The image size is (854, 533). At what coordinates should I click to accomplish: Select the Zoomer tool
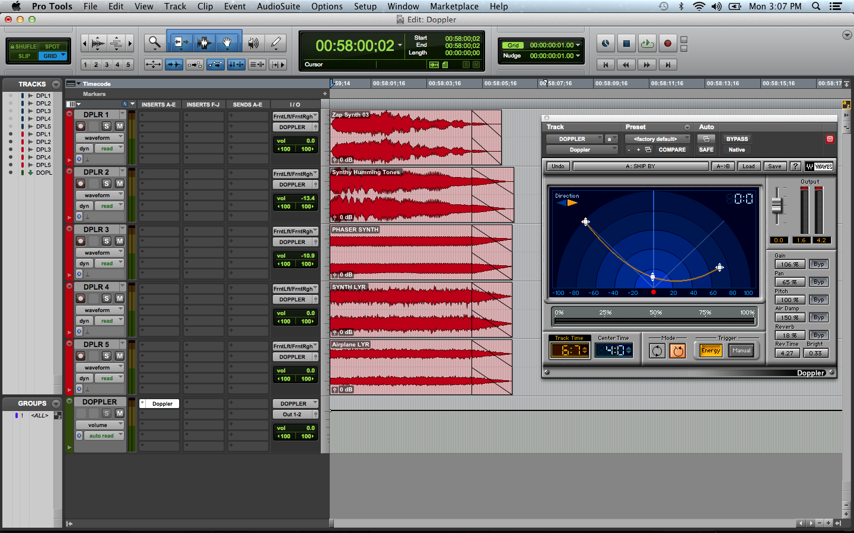coord(155,43)
